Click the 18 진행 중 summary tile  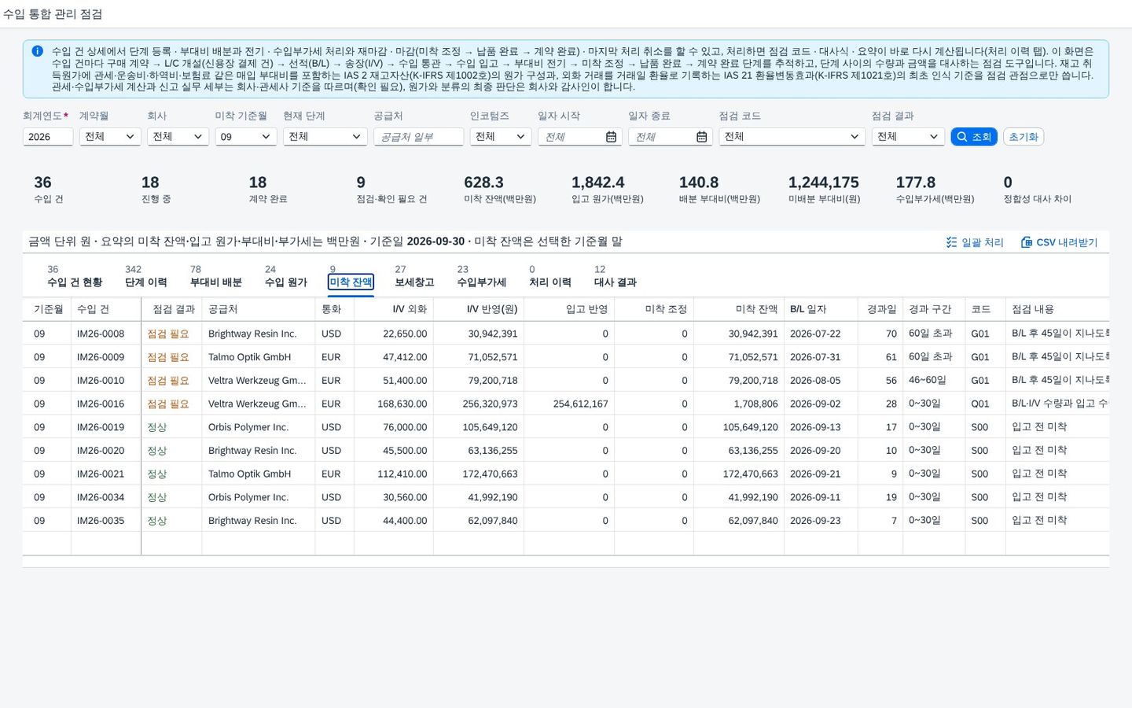click(156, 190)
